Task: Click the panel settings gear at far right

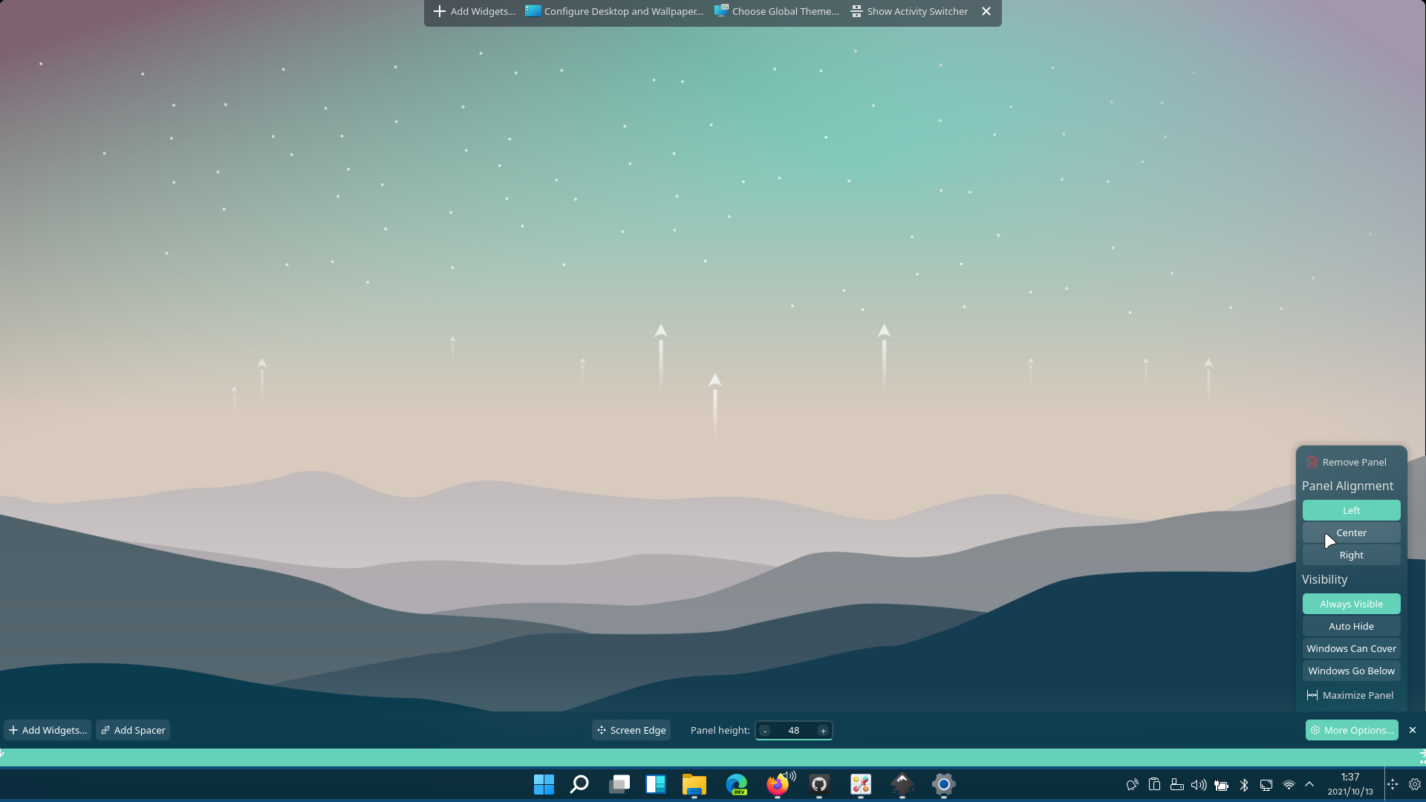Action: coord(1415,784)
